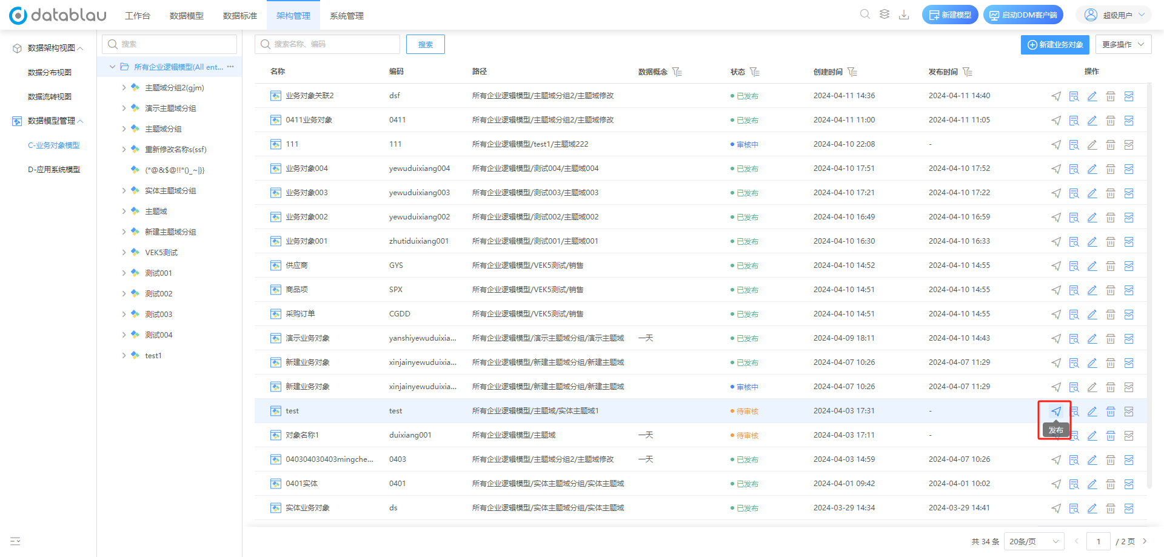Image resolution: width=1164 pixels, height=557 pixels.
Task: Open 数据分布视图 in the sidebar
Action: click(x=50, y=72)
